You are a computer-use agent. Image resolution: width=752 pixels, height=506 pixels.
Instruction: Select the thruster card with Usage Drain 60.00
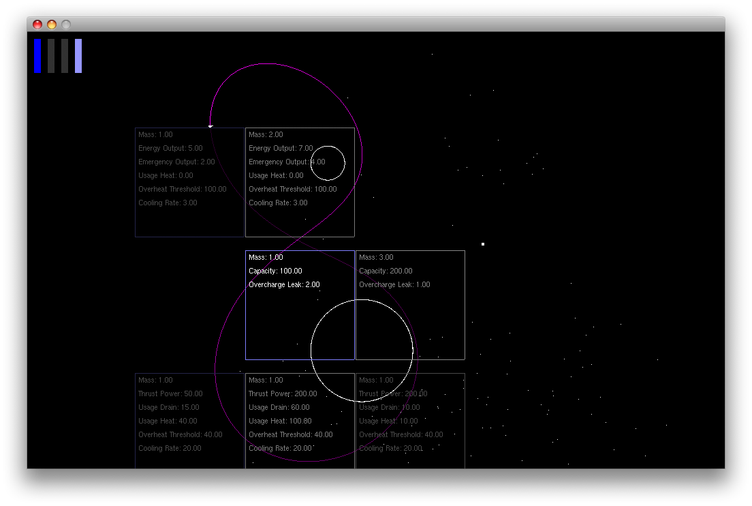coord(300,421)
